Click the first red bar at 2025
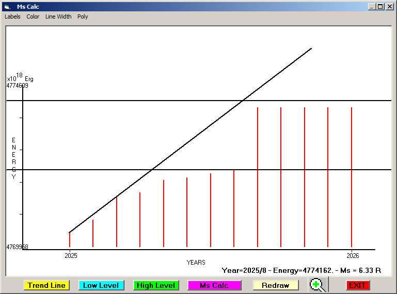The height and width of the screenshot is (294, 397). (x=70, y=240)
